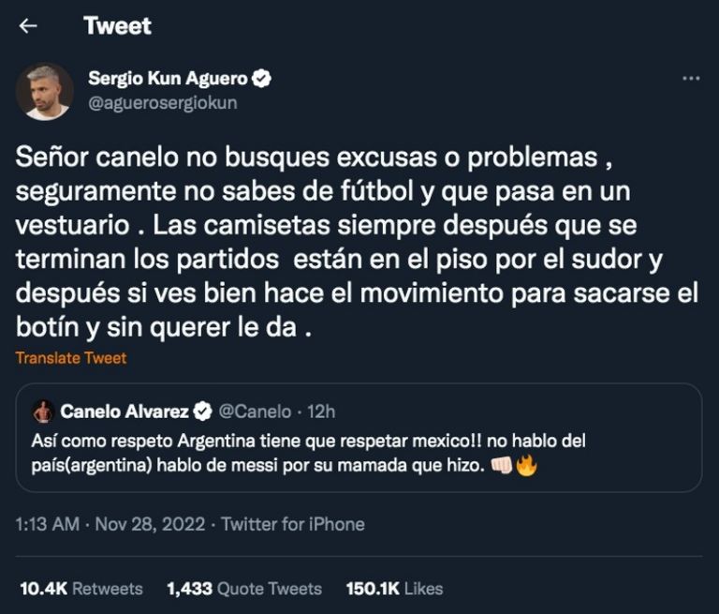Click the 12h timestamp of the quoted tweet
Screen dimensions: 719x614
(321, 411)
